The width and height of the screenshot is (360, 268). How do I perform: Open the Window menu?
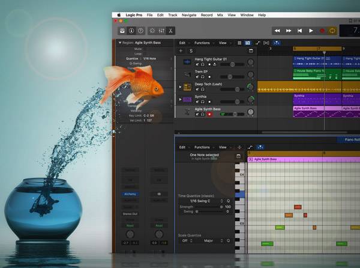(x=247, y=15)
